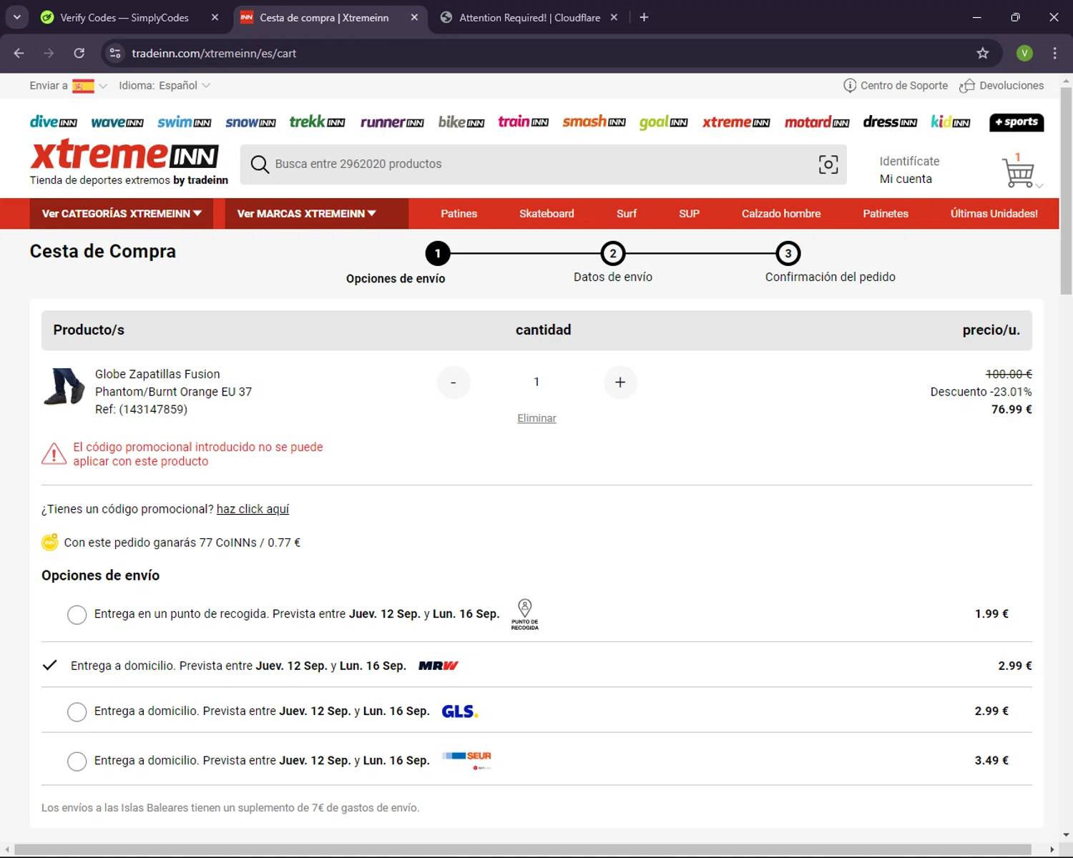Go to diveINN store logo
Viewport: 1073px width, 858px height.
coord(54,122)
